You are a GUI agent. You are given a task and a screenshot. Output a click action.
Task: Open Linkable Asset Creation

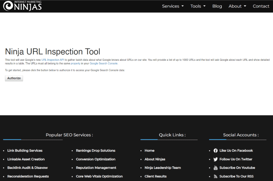(x=26, y=159)
